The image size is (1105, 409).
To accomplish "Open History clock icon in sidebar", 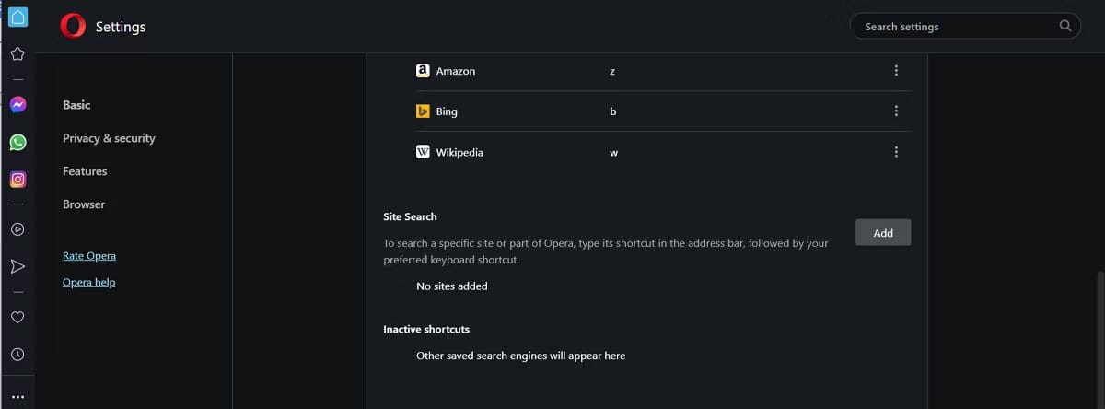I will coord(17,354).
